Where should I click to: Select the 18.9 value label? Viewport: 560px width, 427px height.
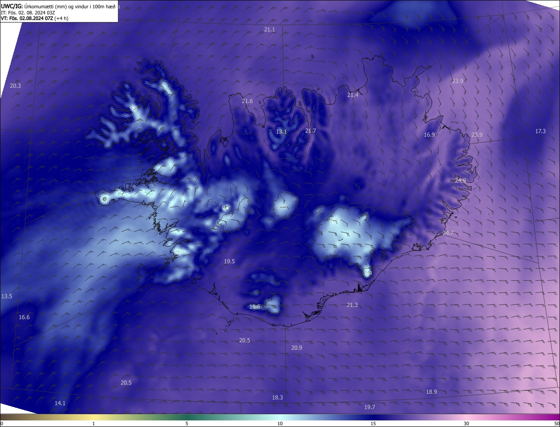[431, 392]
